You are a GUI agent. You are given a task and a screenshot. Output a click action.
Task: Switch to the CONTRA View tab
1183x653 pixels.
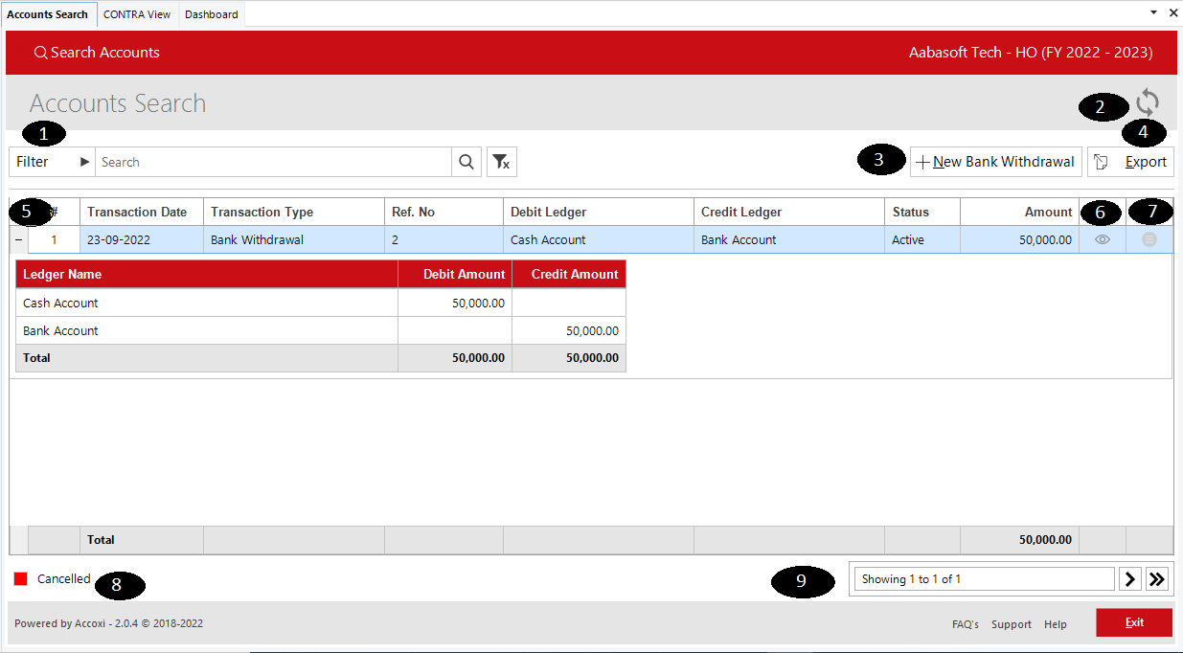tap(137, 14)
